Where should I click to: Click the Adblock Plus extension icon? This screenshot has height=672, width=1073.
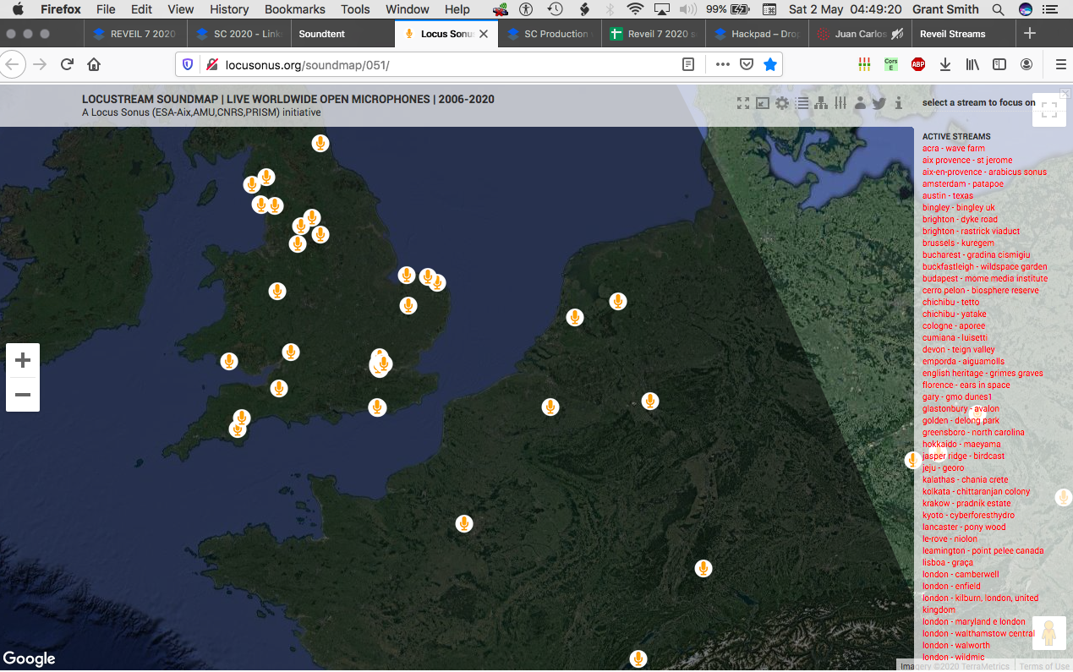(x=917, y=64)
